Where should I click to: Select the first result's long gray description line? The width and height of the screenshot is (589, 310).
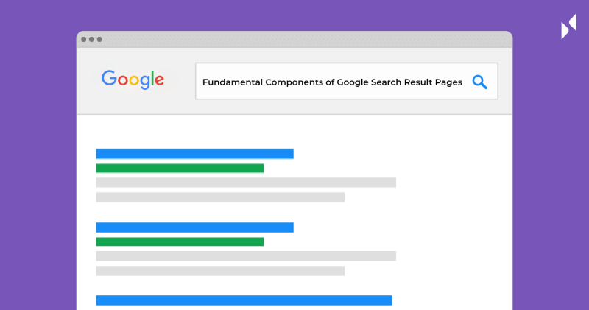246,182
